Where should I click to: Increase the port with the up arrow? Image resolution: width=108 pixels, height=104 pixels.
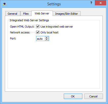pyautogui.click(x=47, y=37)
